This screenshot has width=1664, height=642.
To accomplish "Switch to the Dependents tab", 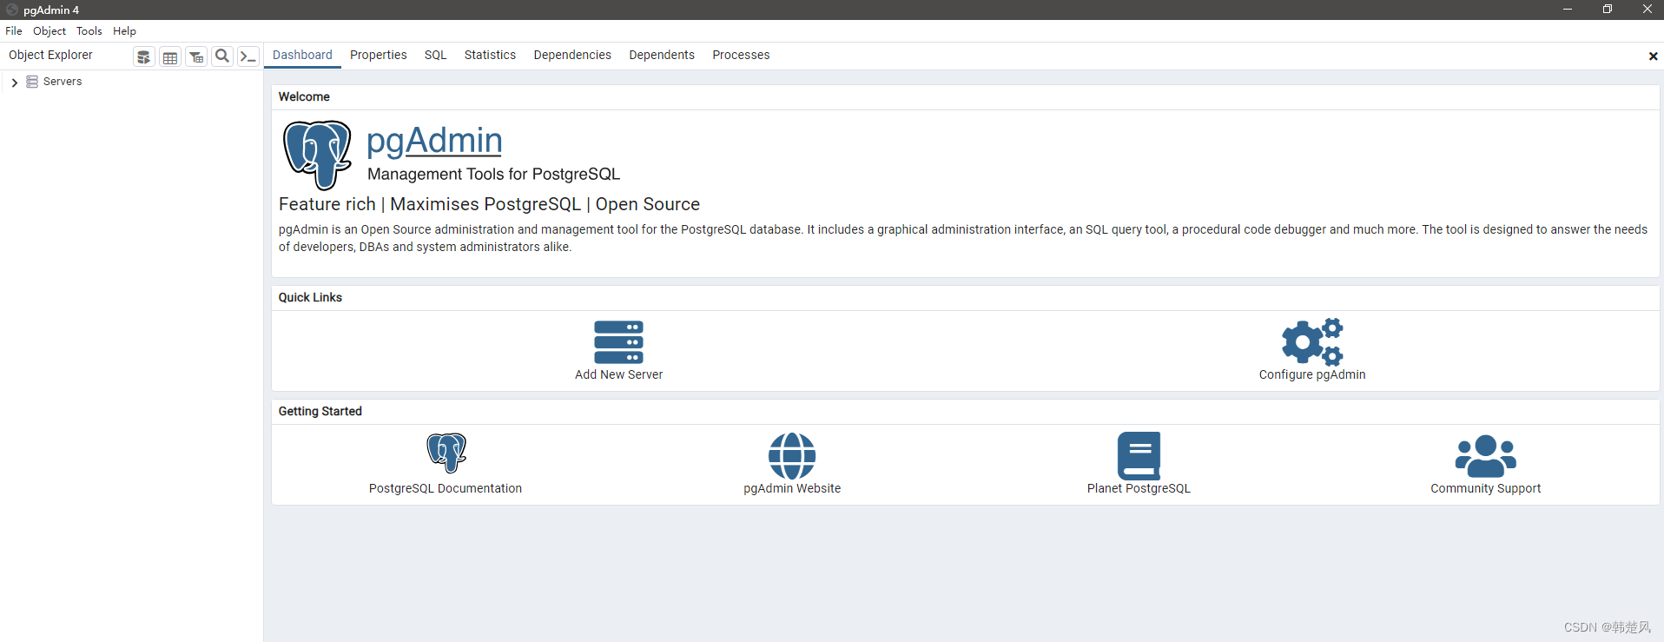I will (x=662, y=55).
